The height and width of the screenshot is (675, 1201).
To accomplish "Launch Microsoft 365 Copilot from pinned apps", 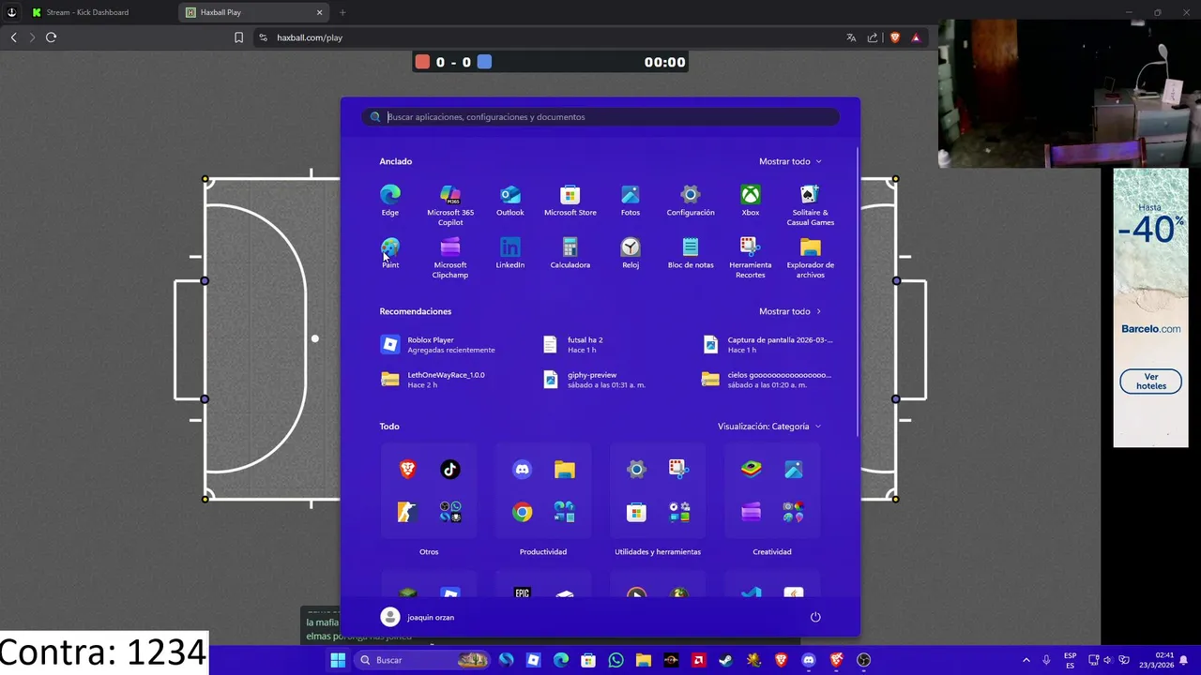I will [x=450, y=204].
